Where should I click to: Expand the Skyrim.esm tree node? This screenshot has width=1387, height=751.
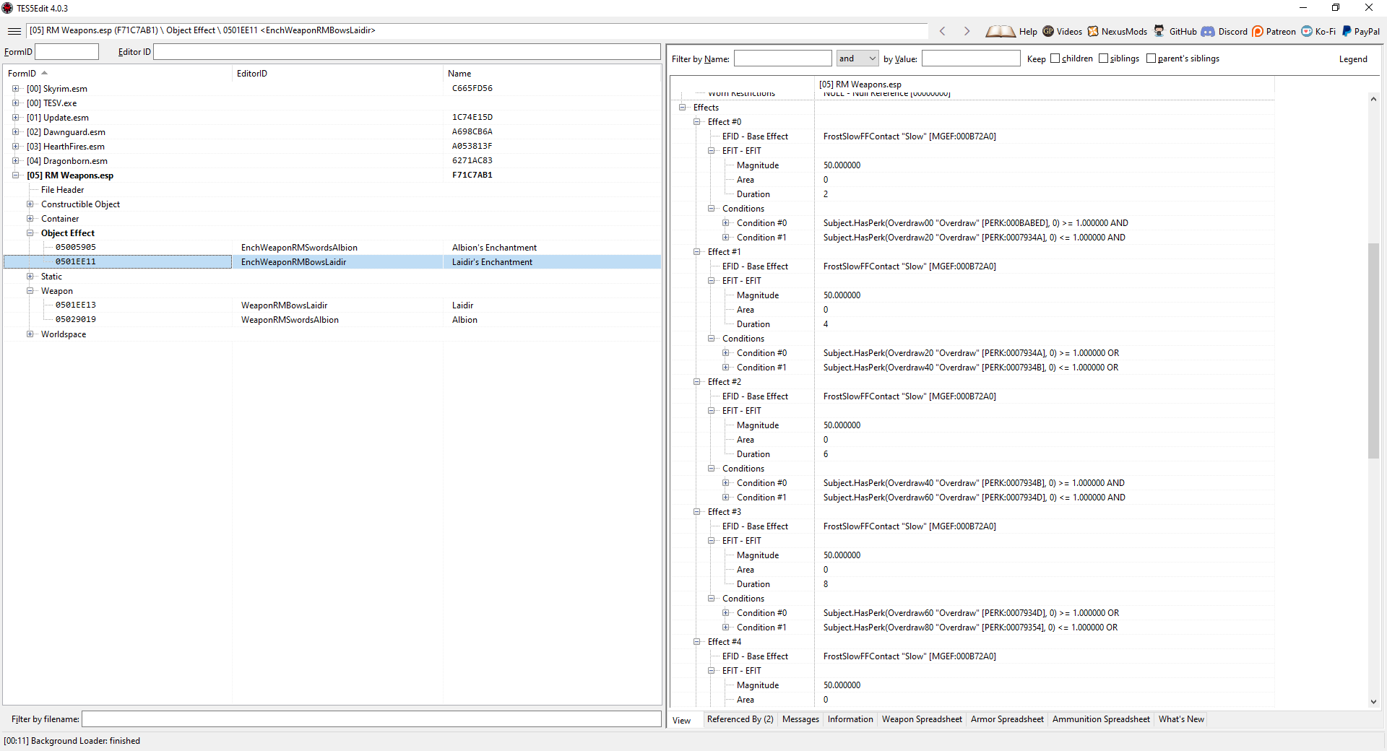tap(15, 89)
